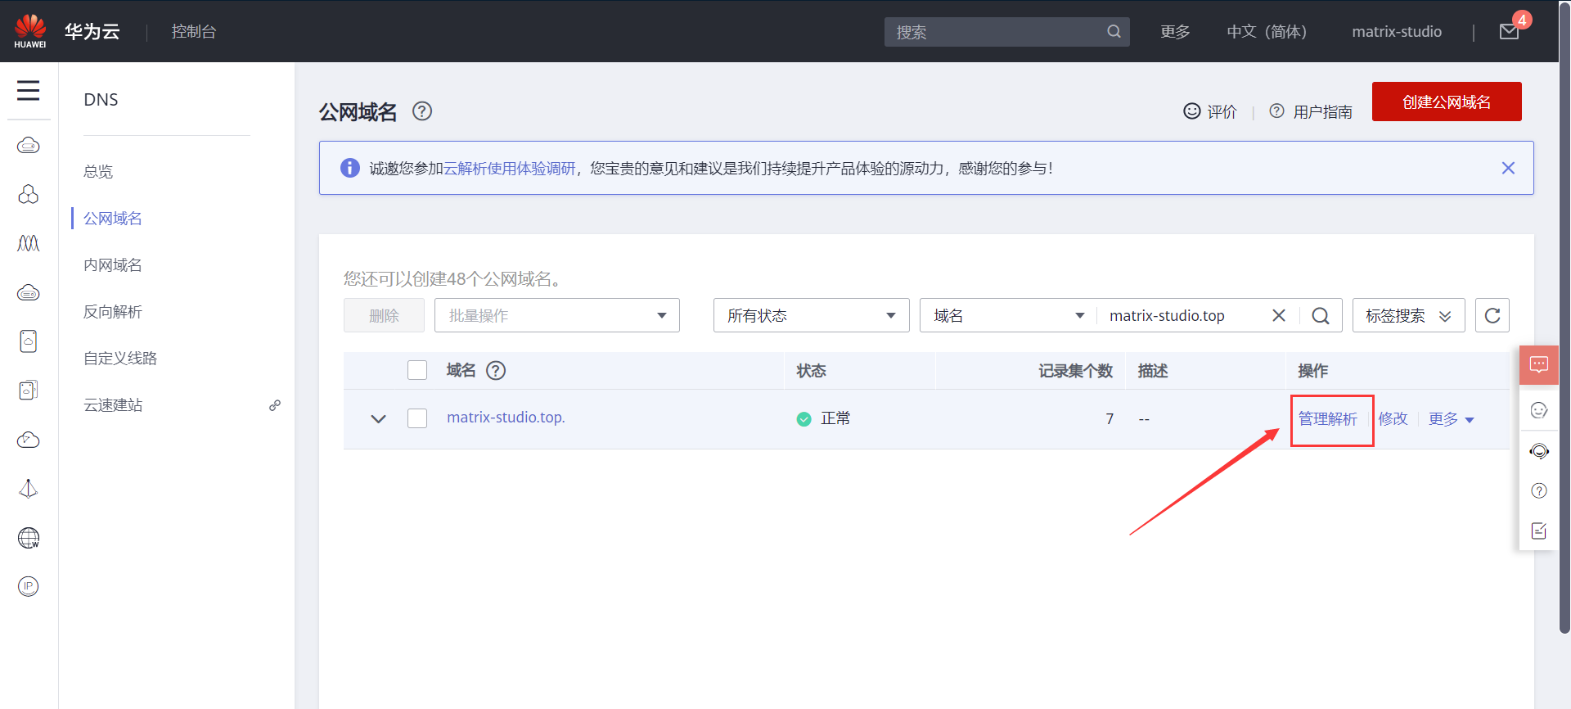Image resolution: width=1571 pixels, height=709 pixels.
Task: Click the pyramid icon in left sidebar
Action: (x=29, y=489)
